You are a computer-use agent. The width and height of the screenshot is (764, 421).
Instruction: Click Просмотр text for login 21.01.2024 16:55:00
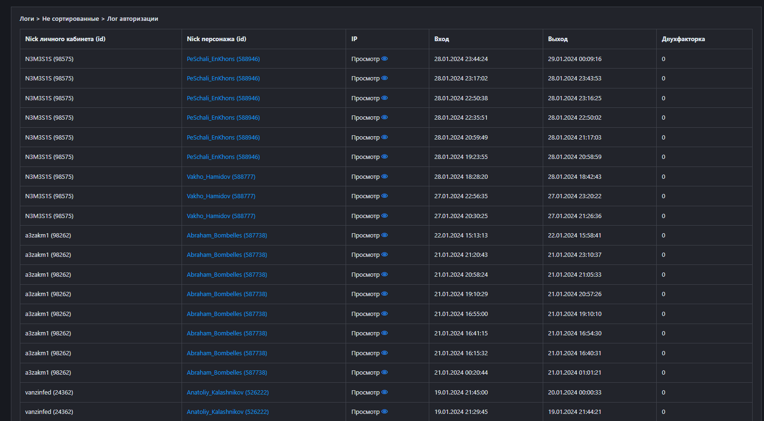tap(365, 314)
